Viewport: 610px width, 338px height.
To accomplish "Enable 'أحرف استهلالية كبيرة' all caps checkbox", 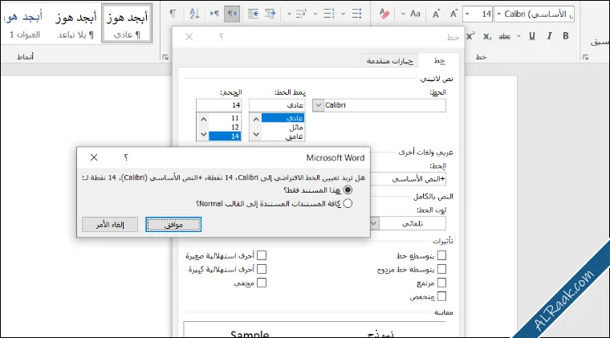I will 262,269.
